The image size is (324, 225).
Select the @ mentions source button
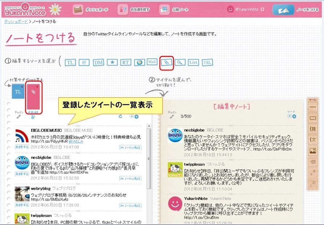(84, 62)
